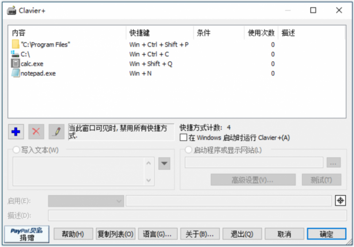Click the program path input field
Image resolution: width=354 pixels, height=247 pixels.
coord(254,162)
